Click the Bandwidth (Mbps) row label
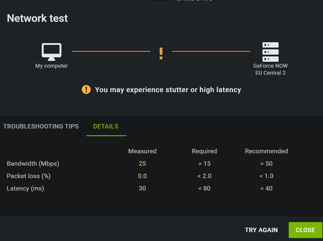This screenshot has width=323, height=241. pyautogui.click(x=33, y=164)
